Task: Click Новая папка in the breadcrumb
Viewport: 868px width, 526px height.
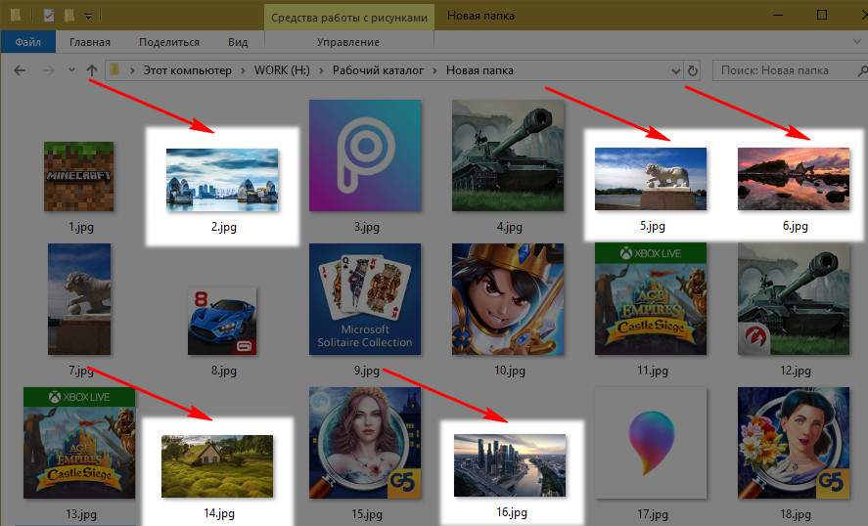Action: tap(480, 70)
